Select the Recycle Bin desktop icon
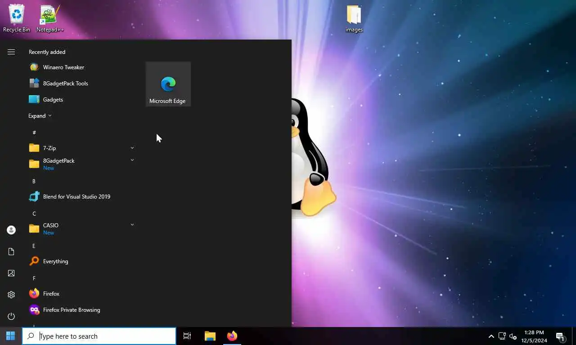 pos(17,18)
